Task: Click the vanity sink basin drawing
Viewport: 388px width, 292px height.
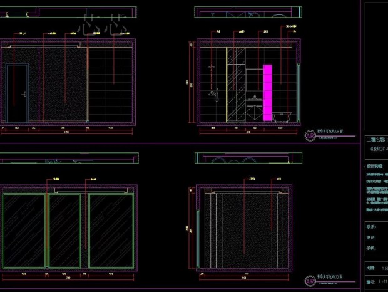Action: click(x=255, y=98)
